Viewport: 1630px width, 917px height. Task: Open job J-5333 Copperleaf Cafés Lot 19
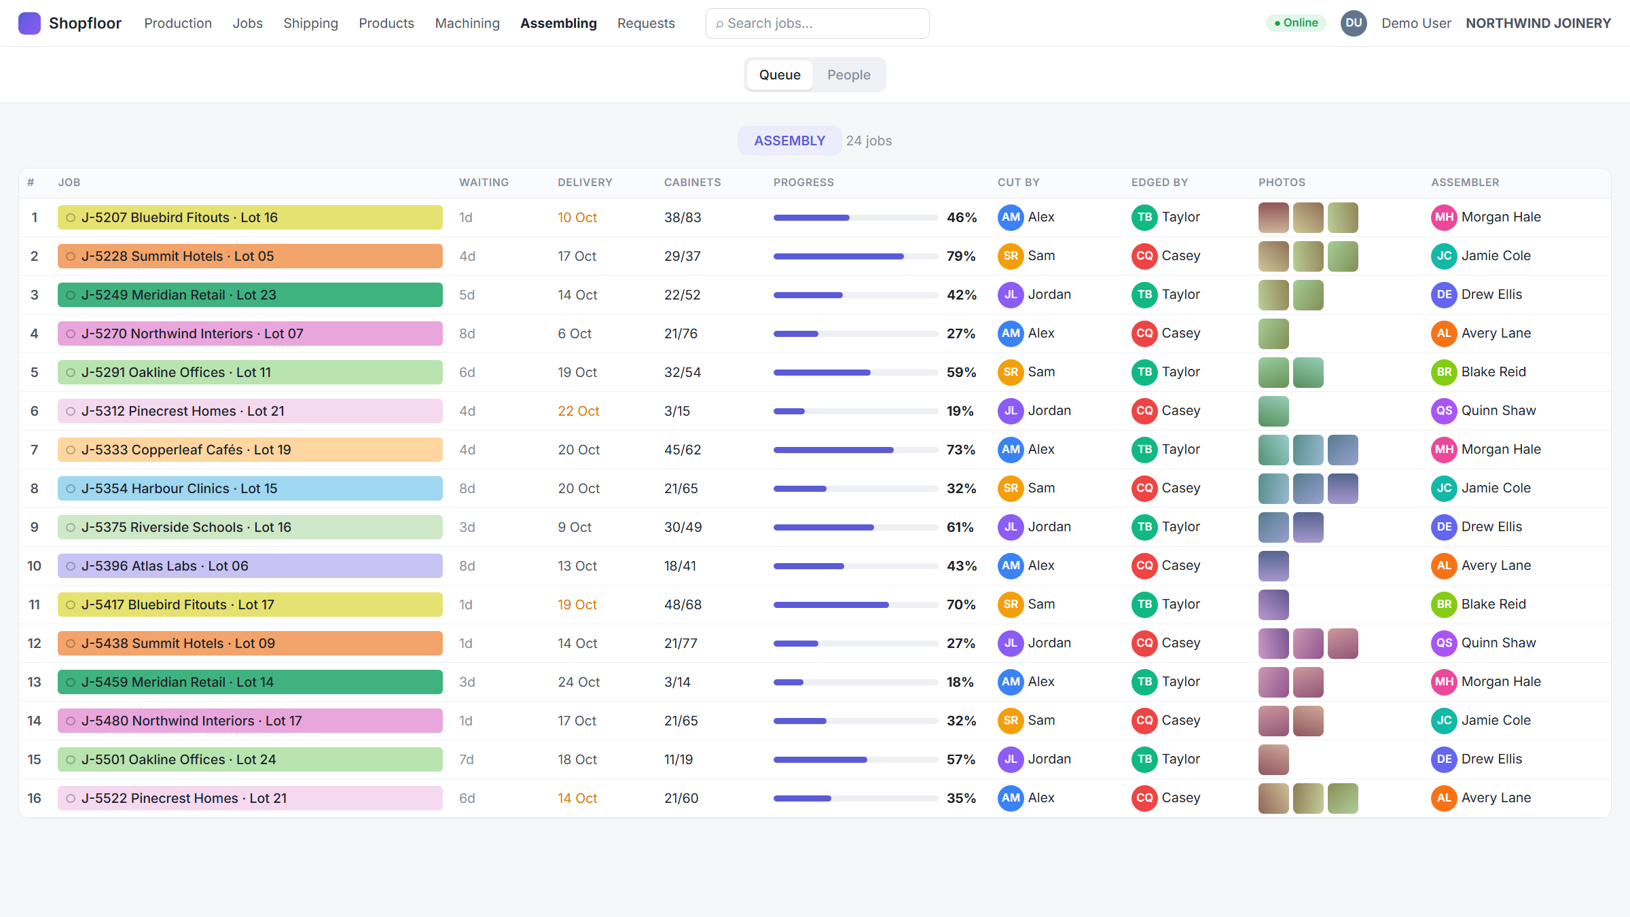tap(250, 450)
